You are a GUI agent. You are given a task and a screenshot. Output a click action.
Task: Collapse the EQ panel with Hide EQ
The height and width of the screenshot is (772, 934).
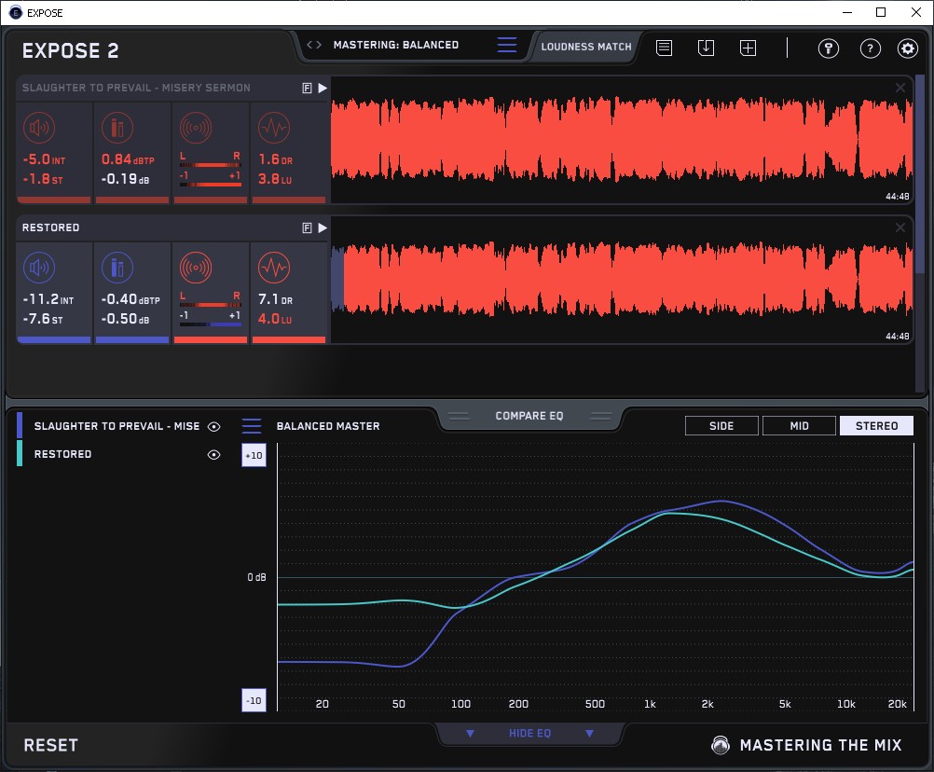(x=529, y=734)
